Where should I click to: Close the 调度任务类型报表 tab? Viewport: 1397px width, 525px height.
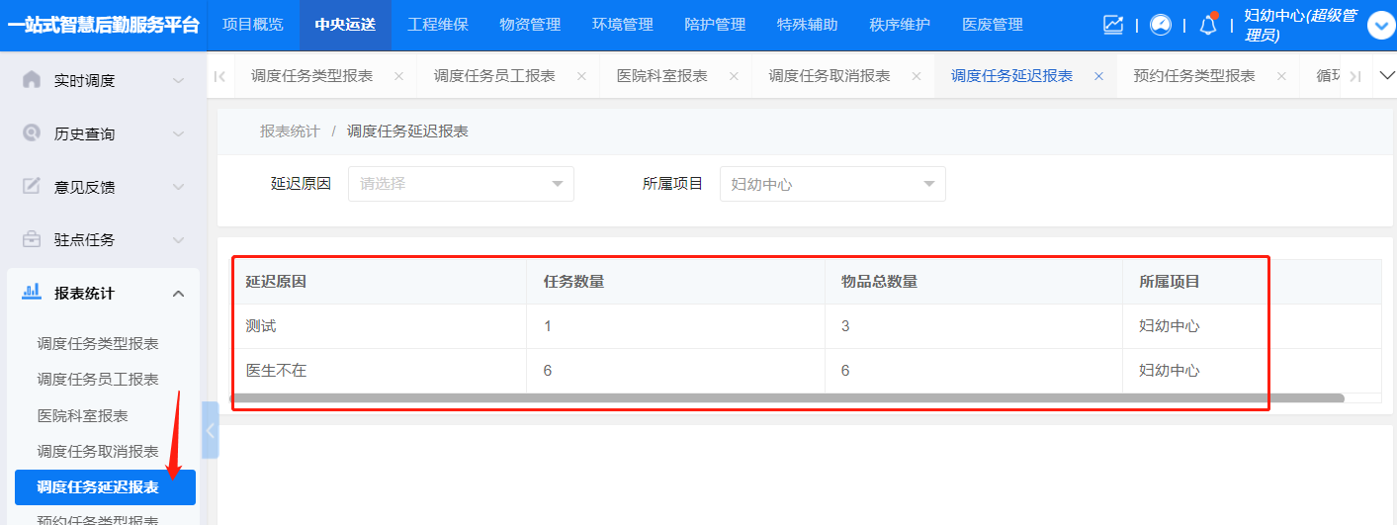click(x=398, y=76)
